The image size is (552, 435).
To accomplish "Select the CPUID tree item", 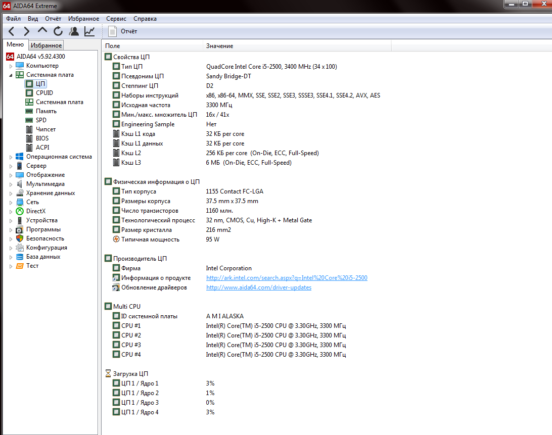I will 44,93.
